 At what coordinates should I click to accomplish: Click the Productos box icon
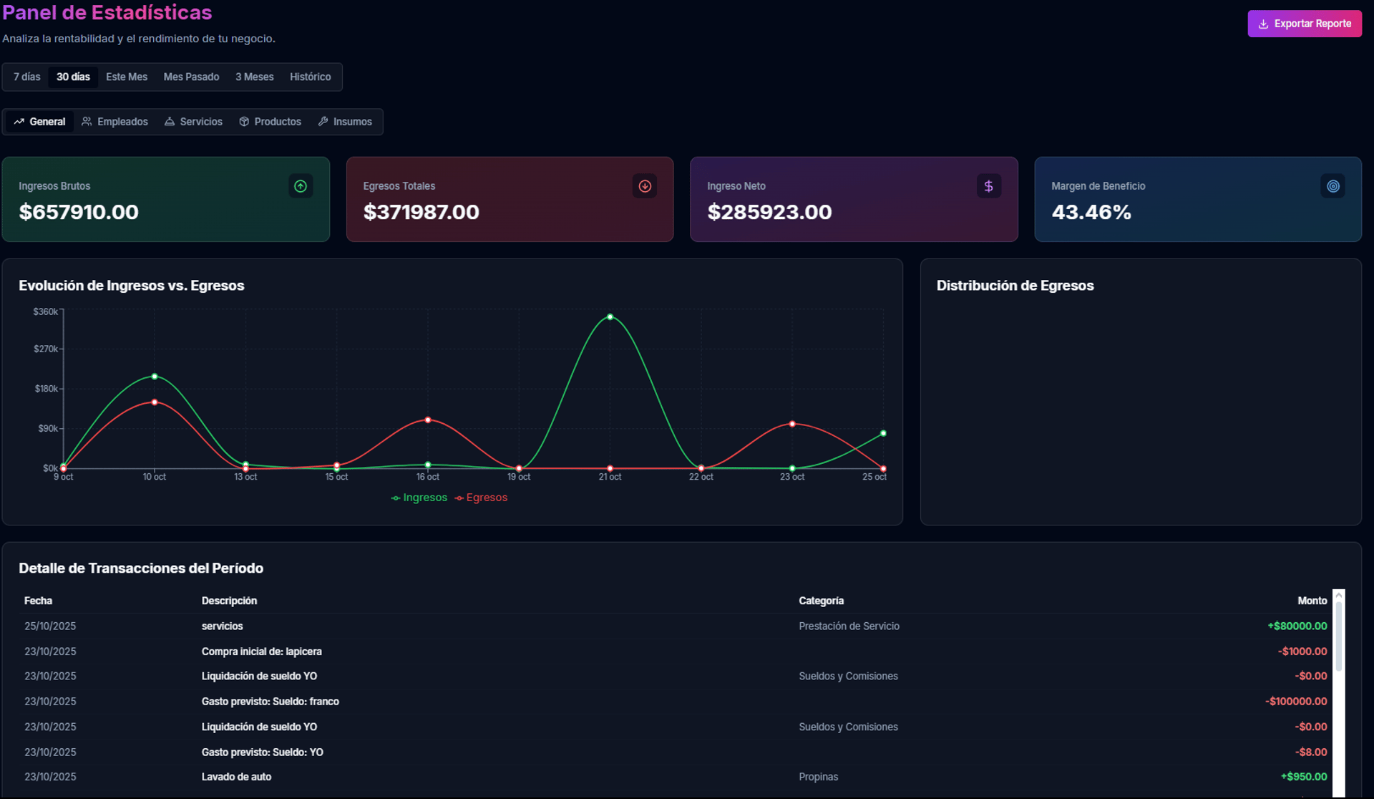(x=244, y=122)
